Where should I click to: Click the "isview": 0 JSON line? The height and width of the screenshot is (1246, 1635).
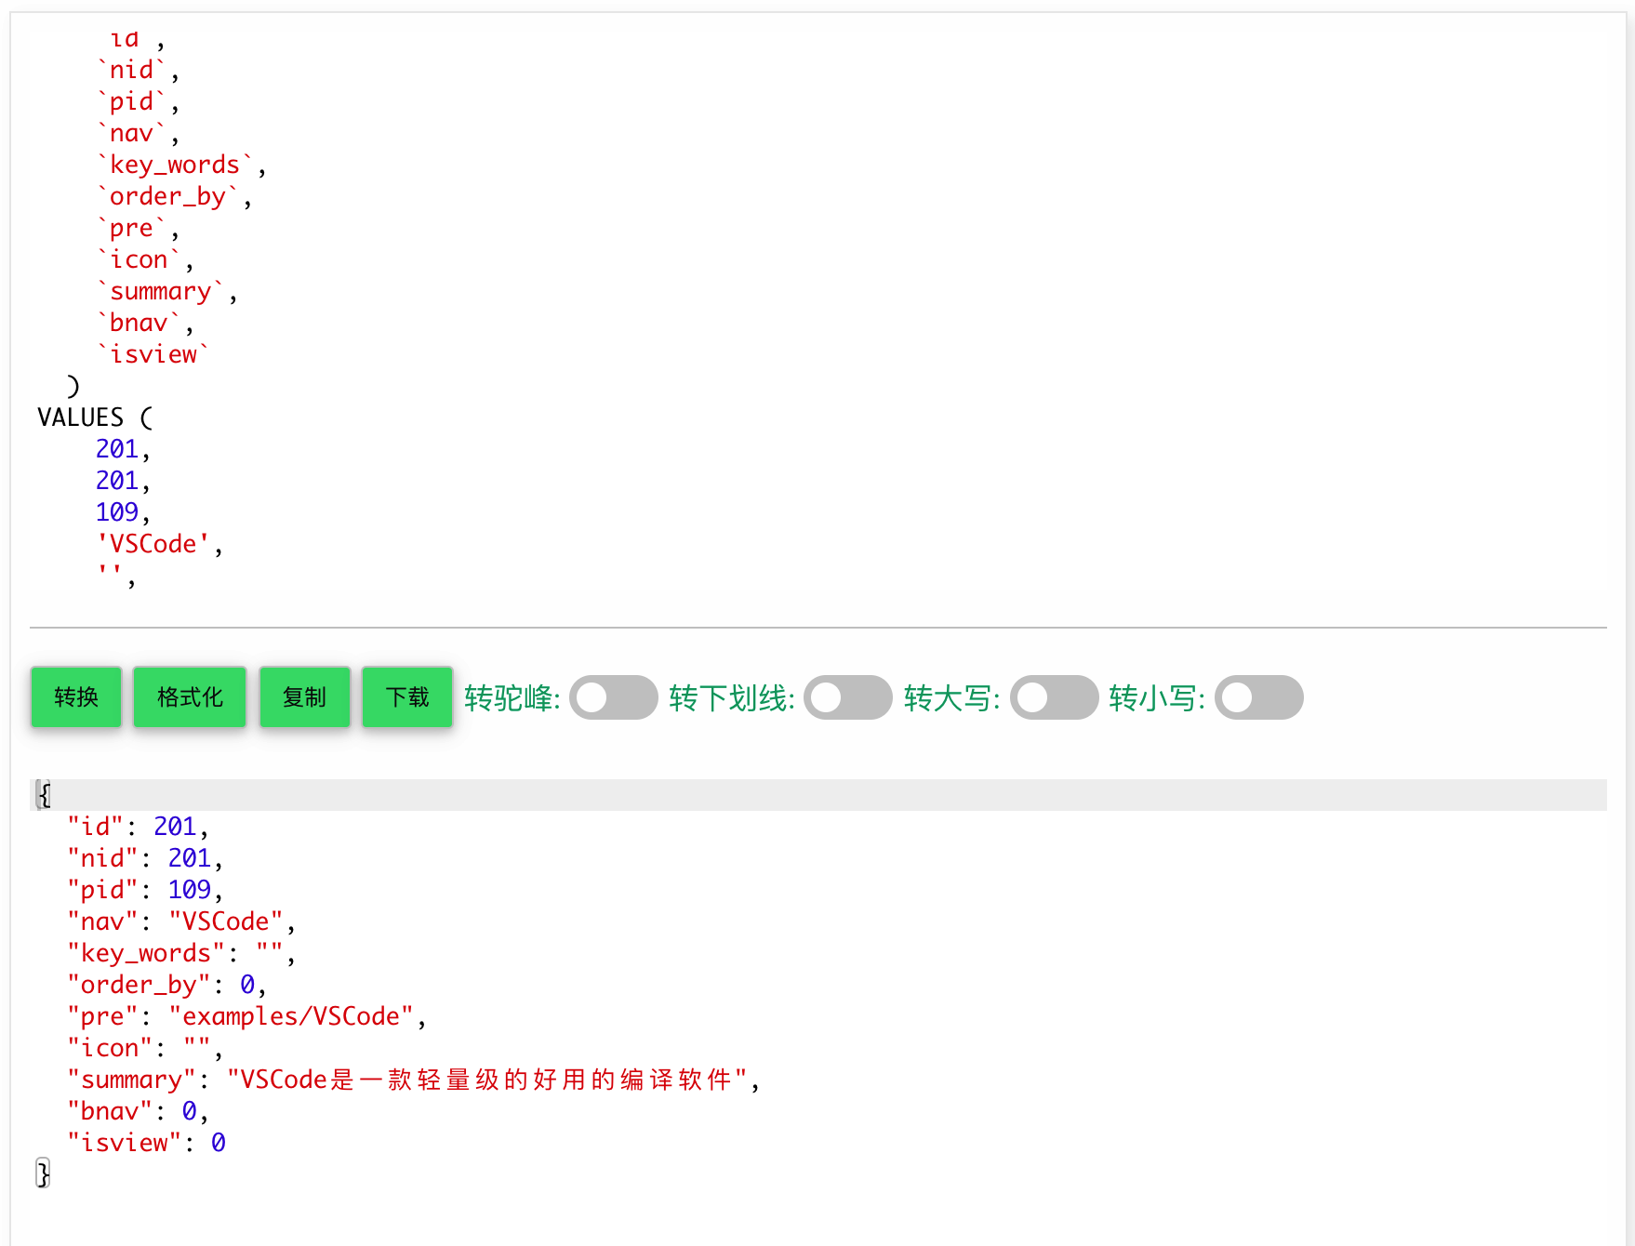pyautogui.click(x=146, y=1143)
